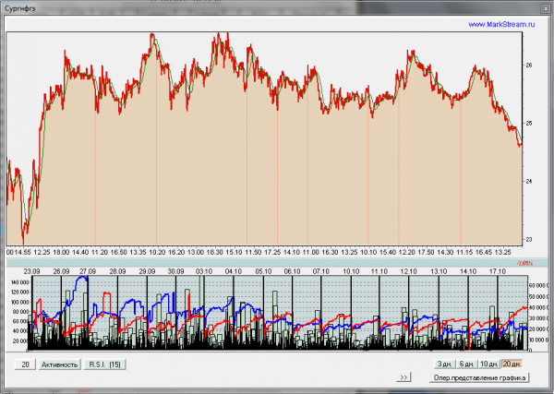Click the 12.20 time label
Image resolution: width=554 pixels, height=394 pixels.
tap(406, 253)
